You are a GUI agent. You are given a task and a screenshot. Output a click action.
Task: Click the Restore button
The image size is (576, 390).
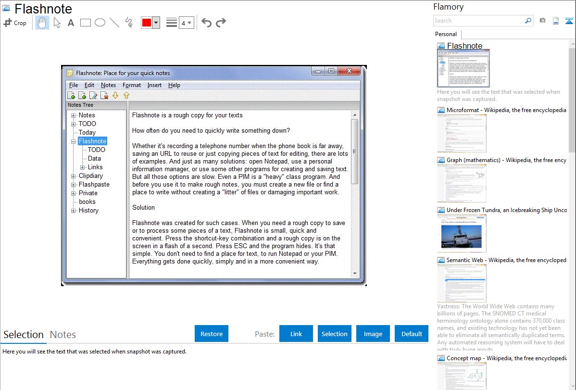pyautogui.click(x=212, y=334)
